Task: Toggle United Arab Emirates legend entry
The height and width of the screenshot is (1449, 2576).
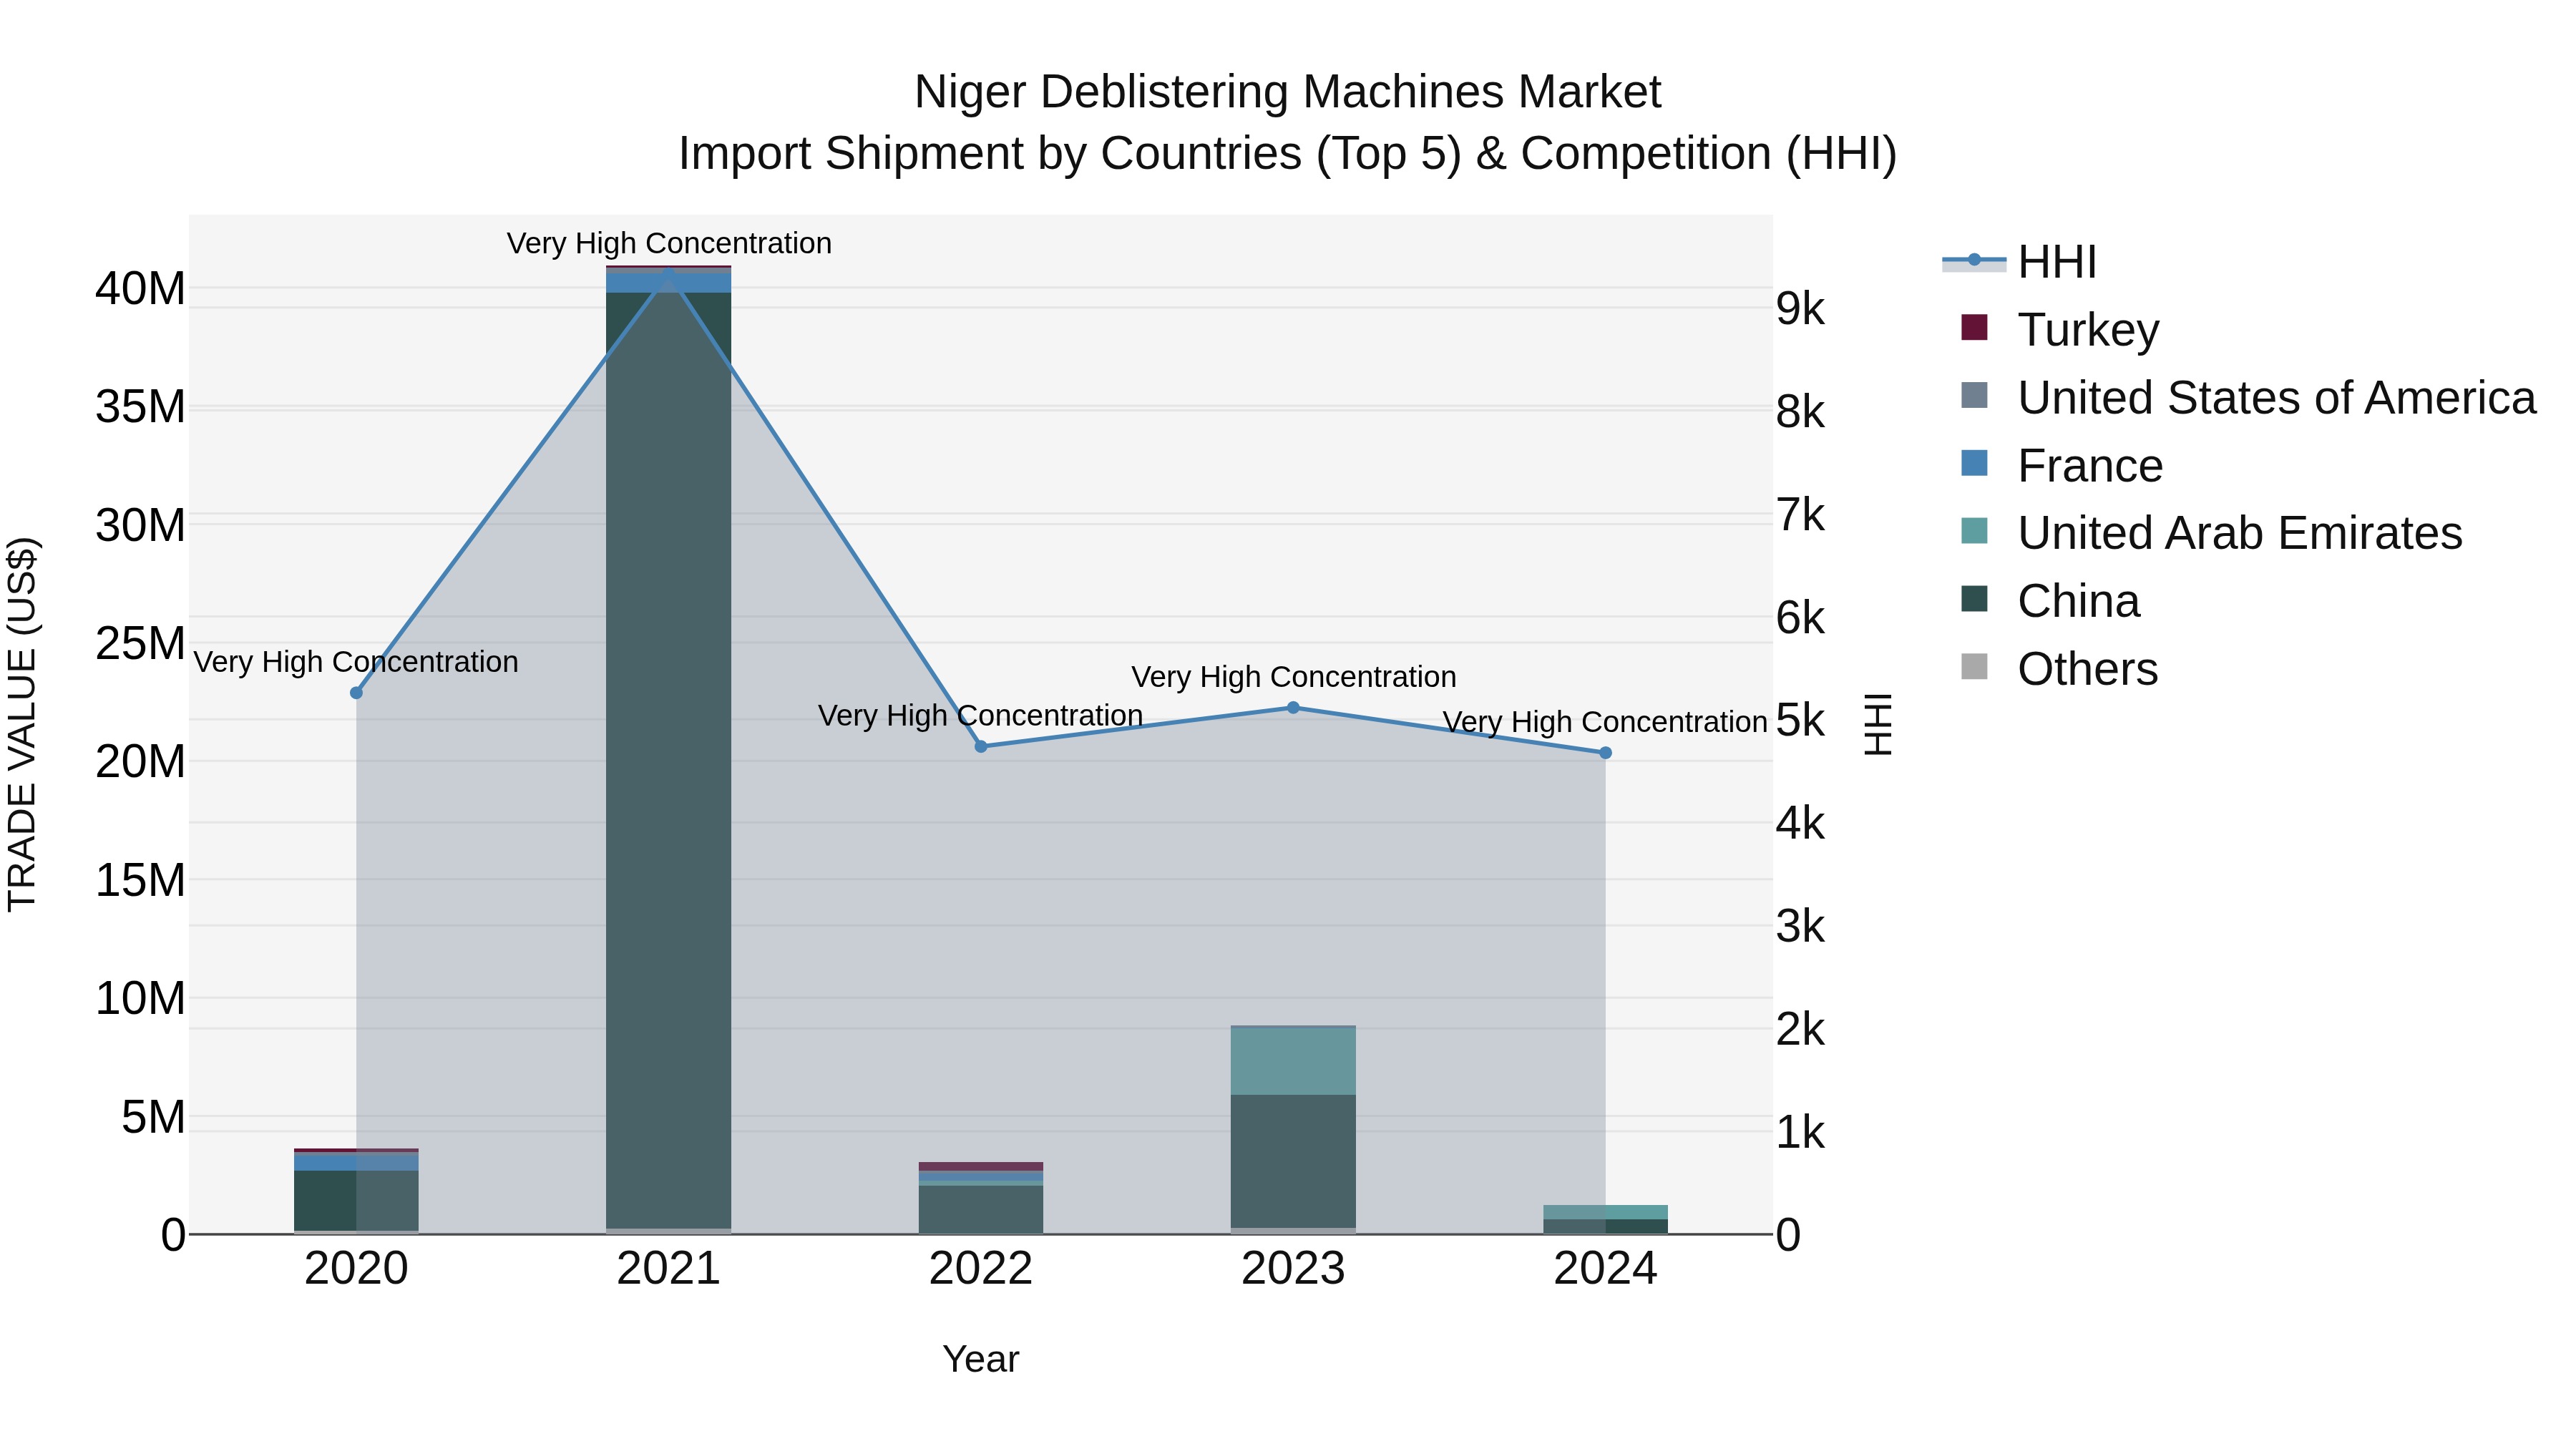Action: click(2211, 532)
